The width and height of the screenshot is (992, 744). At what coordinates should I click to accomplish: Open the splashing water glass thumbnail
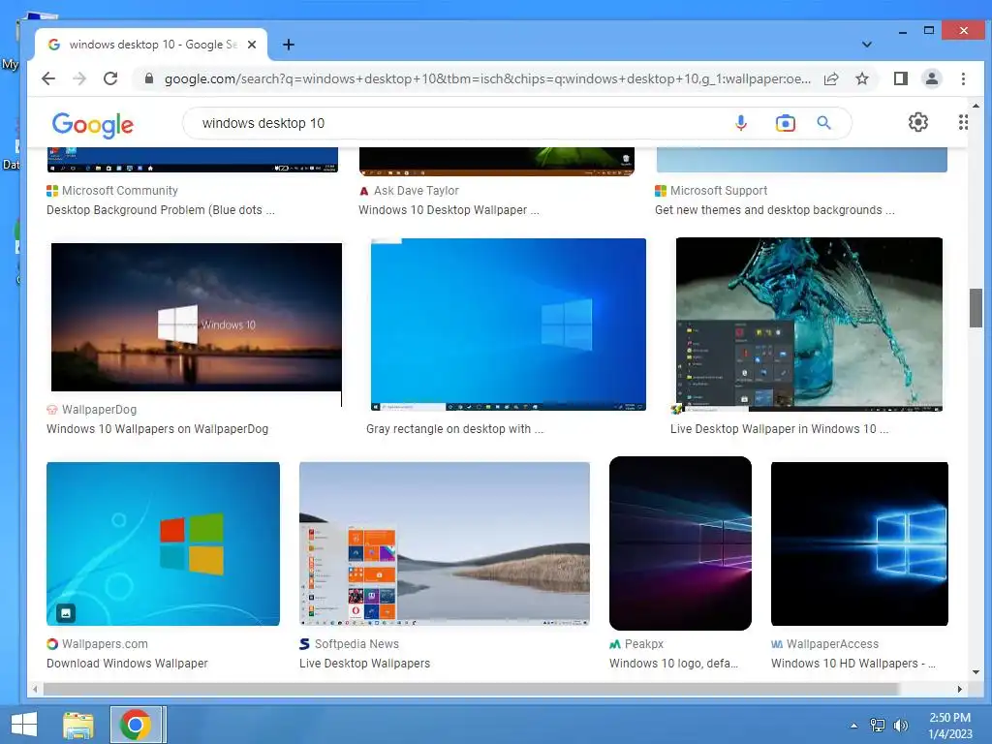point(809,325)
